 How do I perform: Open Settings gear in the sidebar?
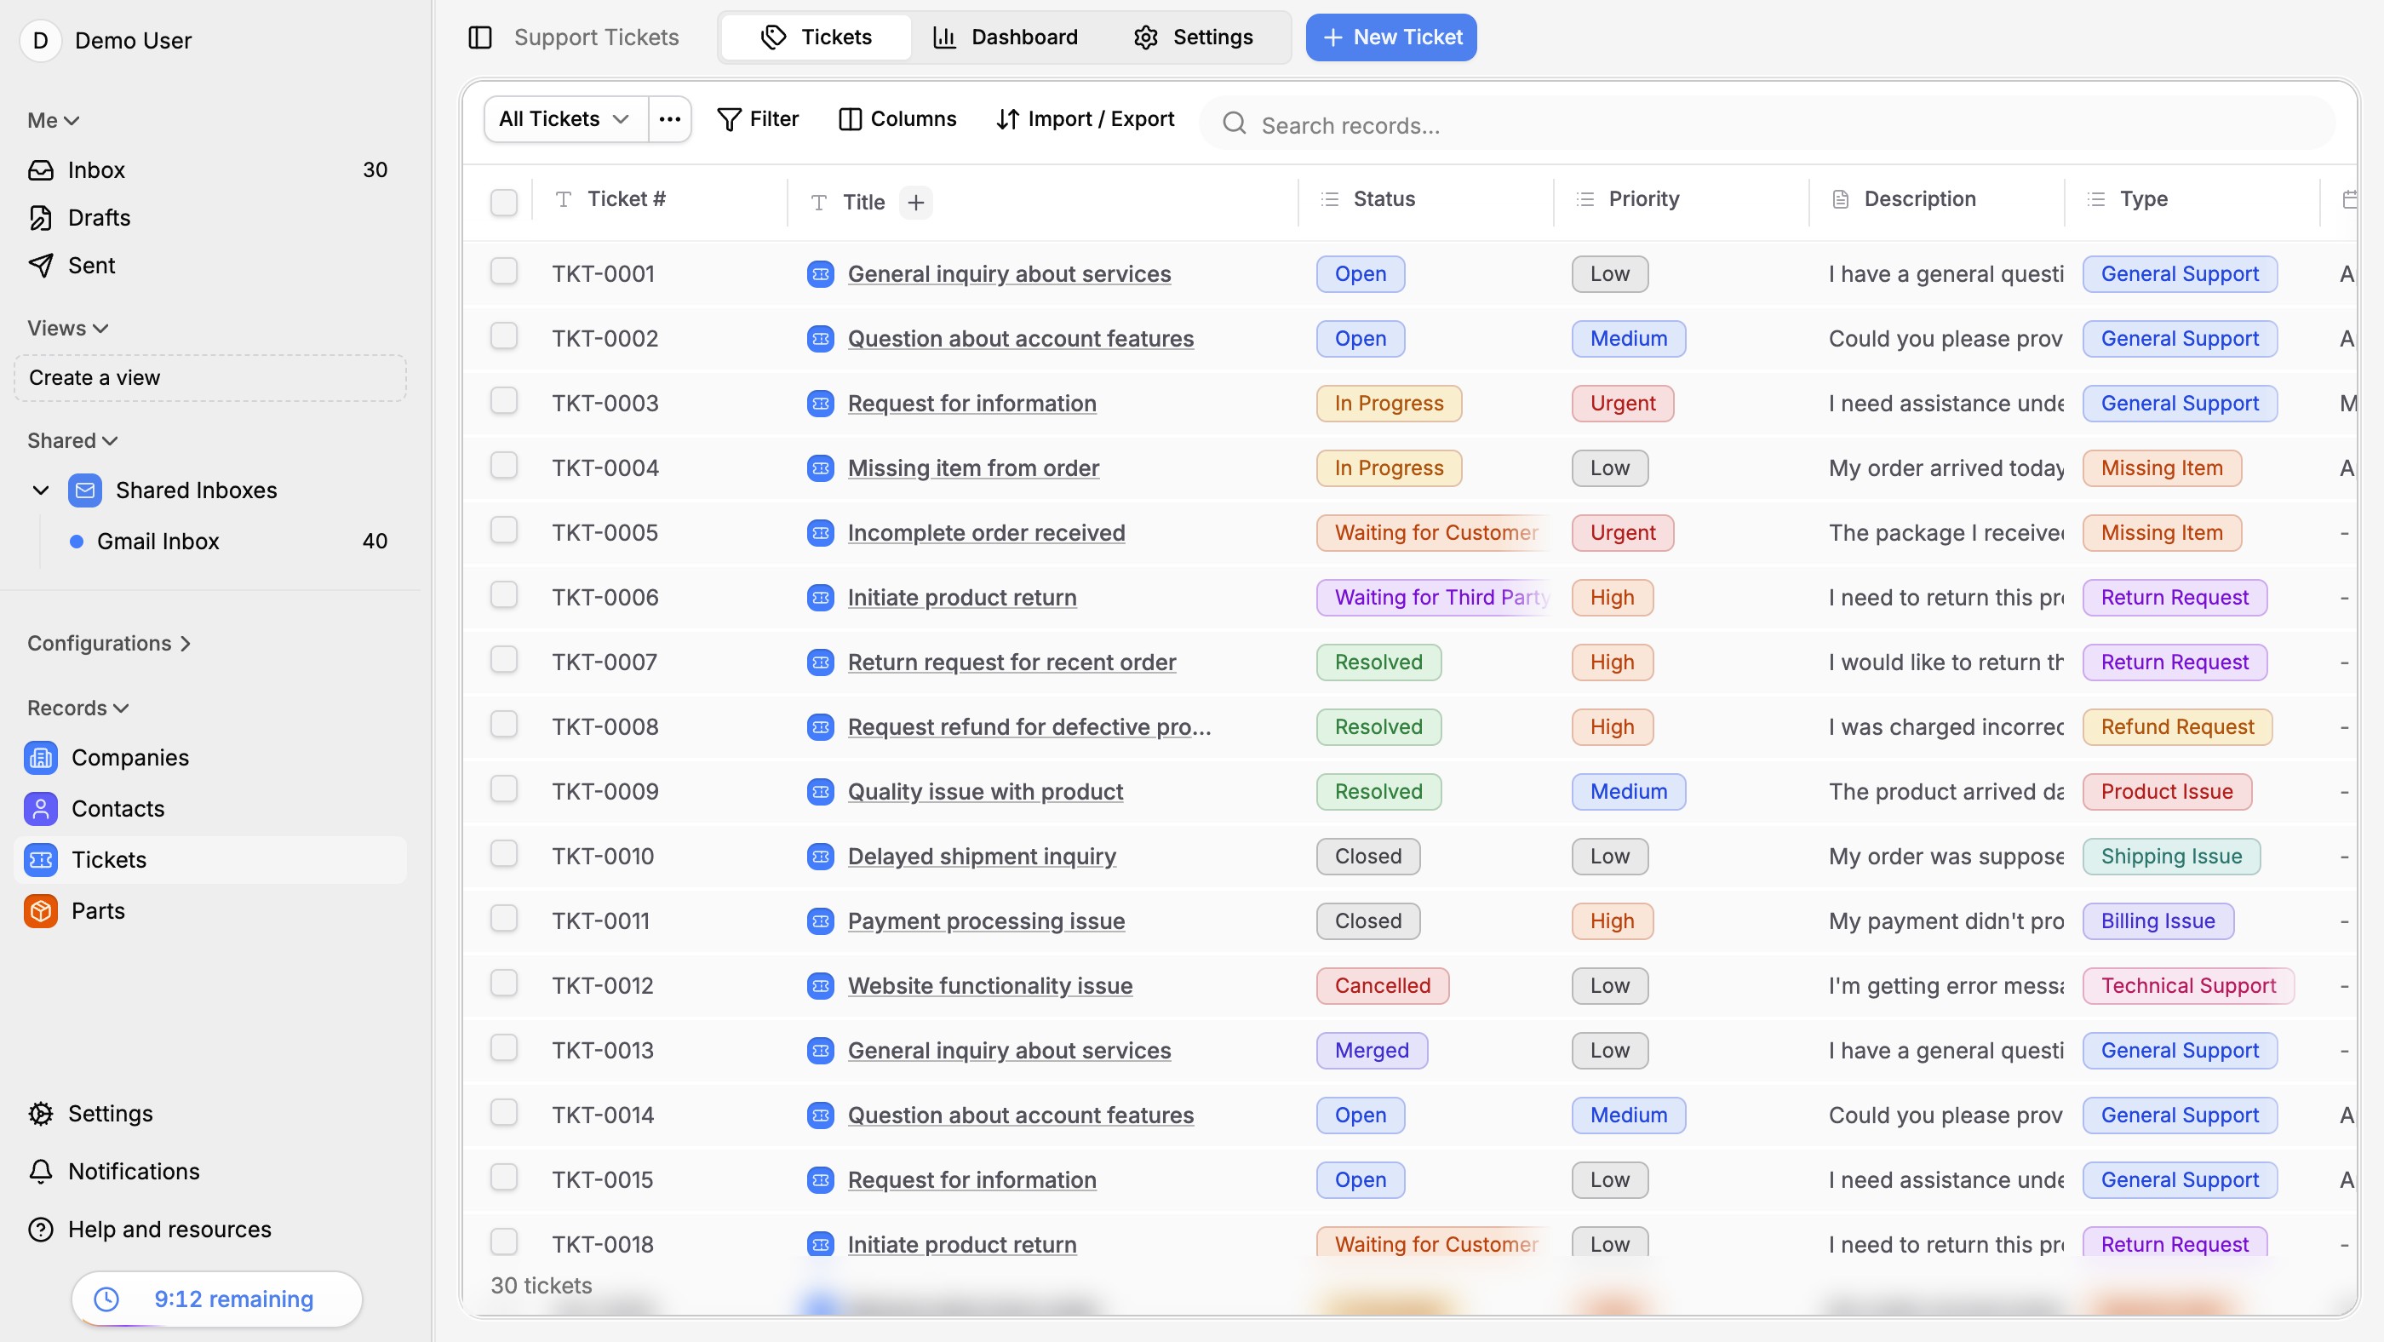[41, 1114]
